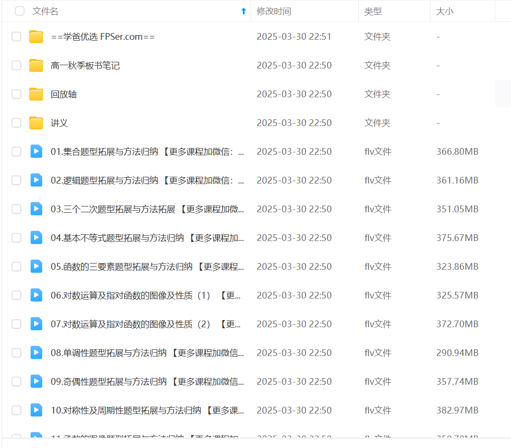This screenshot has height=448, width=511.
Task: Check the box for ==学爸优选 FPSer.com== folder
Action: click(16, 36)
